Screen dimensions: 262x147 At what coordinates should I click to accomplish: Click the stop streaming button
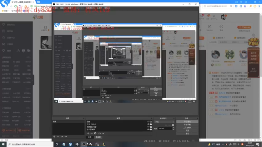(x=187, y=122)
